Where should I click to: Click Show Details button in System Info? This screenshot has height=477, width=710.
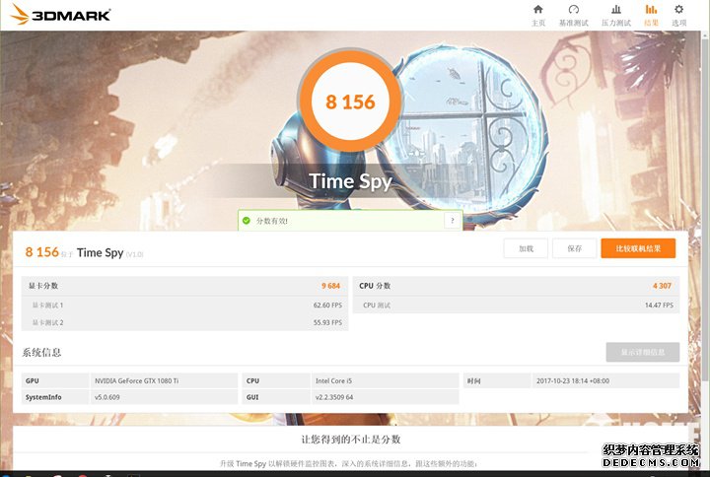643,352
